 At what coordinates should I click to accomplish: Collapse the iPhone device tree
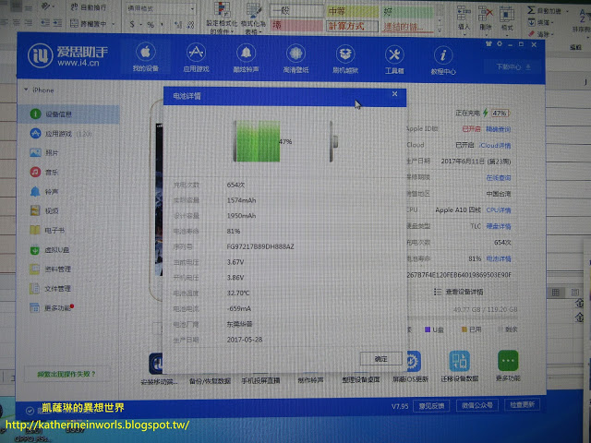point(25,90)
